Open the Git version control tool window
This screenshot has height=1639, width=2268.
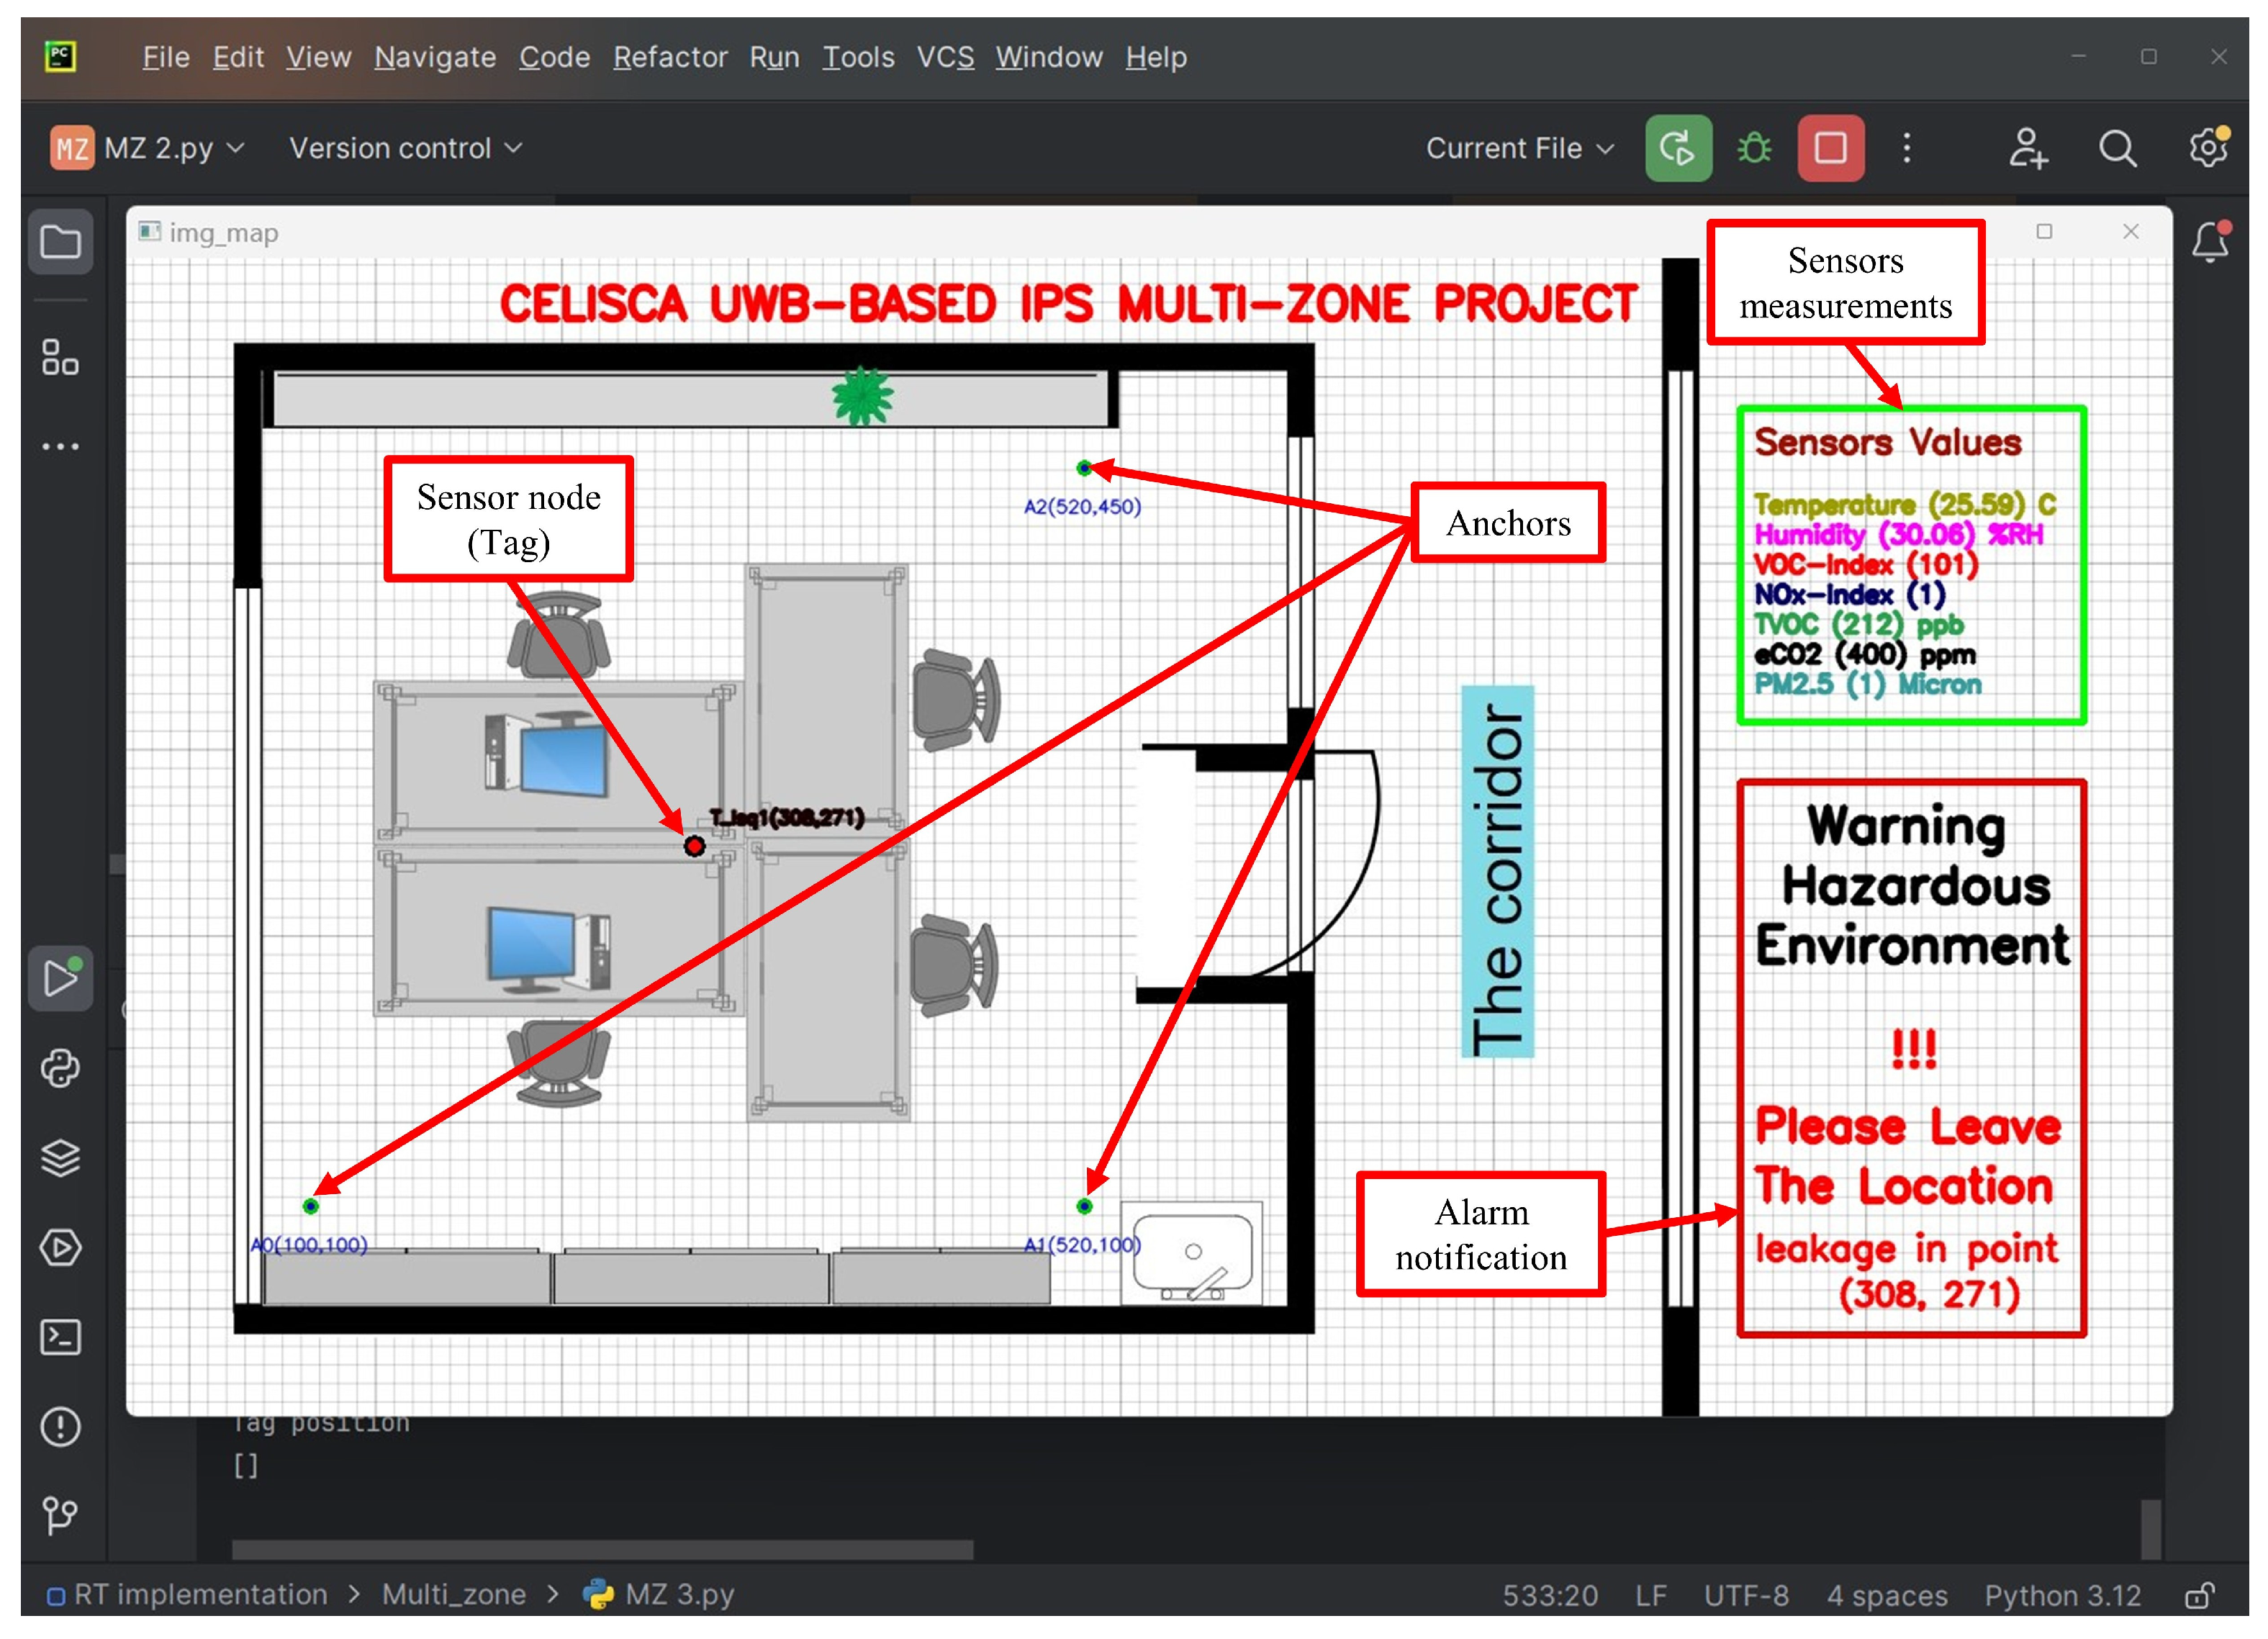pos(60,1516)
